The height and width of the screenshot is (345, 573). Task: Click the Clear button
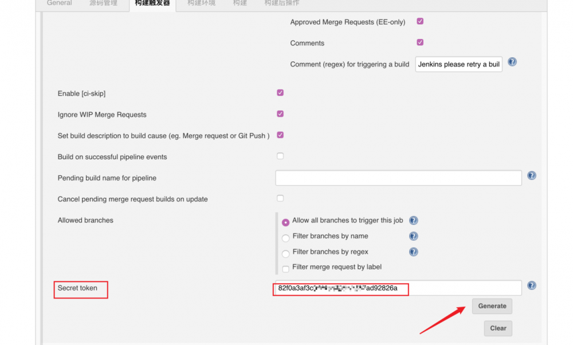coord(497,328)
